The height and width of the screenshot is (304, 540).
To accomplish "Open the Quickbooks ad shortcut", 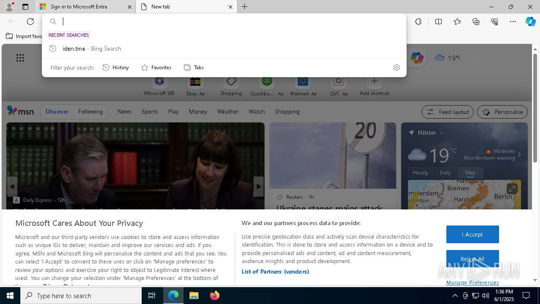I will (x=267, y=87).
